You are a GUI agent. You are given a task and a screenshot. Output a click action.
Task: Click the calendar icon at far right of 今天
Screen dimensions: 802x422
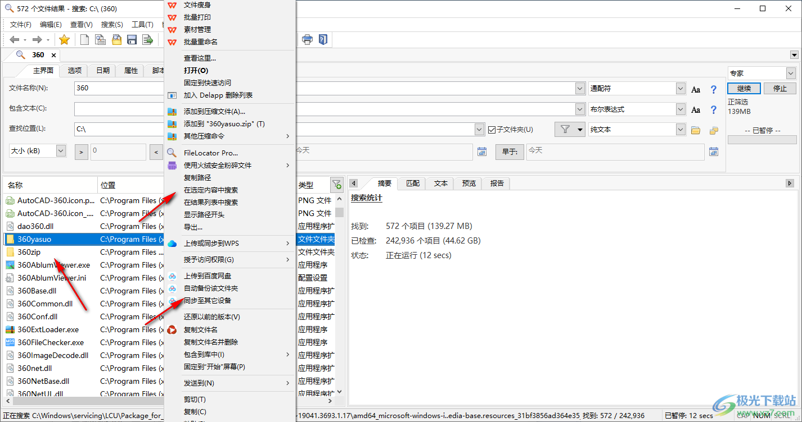714,152
